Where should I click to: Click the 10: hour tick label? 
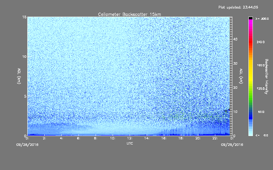[113, 138]
